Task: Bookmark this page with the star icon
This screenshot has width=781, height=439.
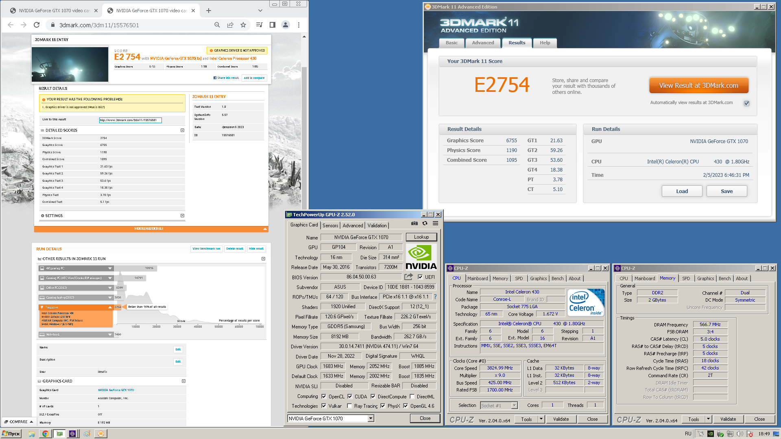Action: 243,25
